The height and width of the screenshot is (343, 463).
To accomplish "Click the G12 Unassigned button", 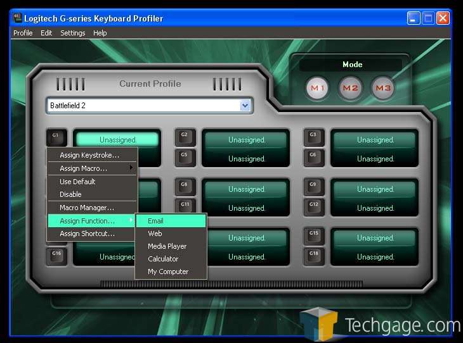I will tap(375, 208).
